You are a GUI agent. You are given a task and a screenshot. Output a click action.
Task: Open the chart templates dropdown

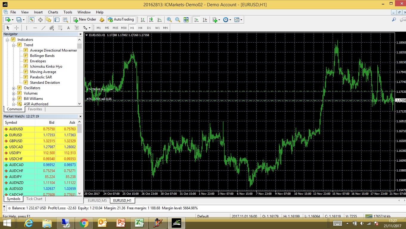(x=238, y=20)
